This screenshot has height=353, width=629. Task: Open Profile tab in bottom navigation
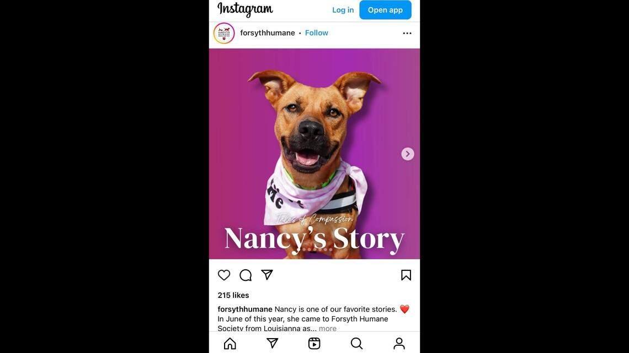tap(399, 344)
